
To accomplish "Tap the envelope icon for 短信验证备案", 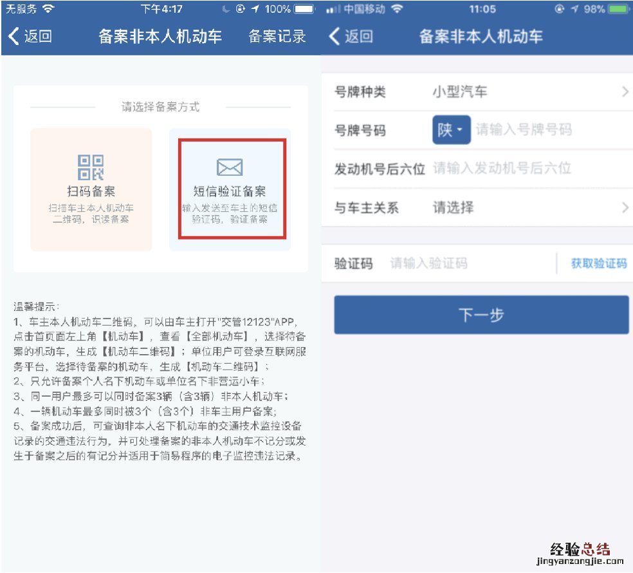I will 230,167.
